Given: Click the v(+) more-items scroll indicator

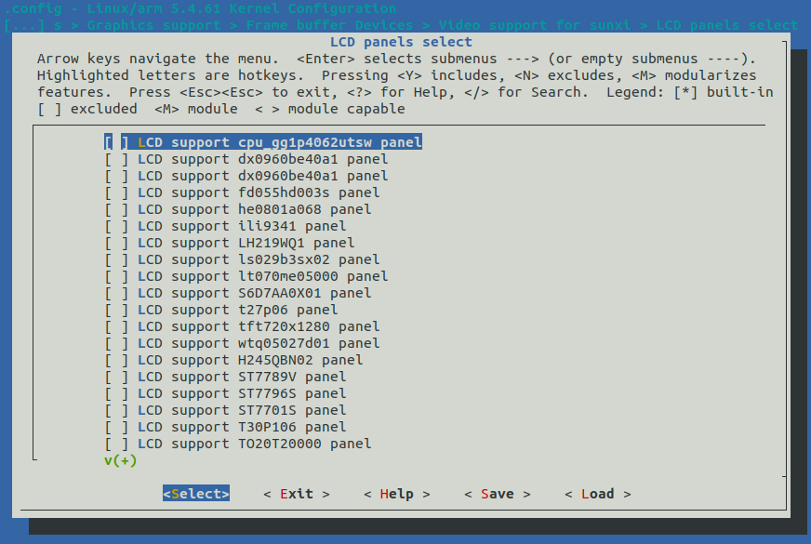Looking at the screenshot, I should [x=121, y=460].
